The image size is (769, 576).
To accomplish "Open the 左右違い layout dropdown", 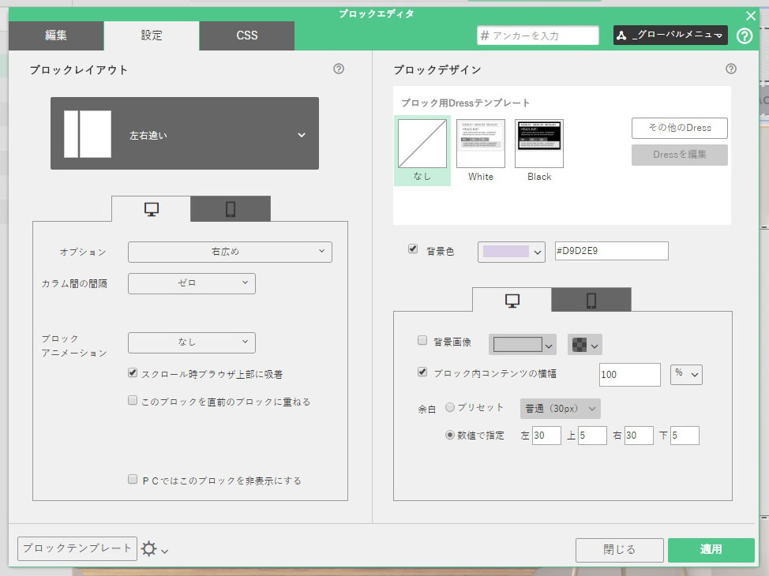I will pos(184,134).
